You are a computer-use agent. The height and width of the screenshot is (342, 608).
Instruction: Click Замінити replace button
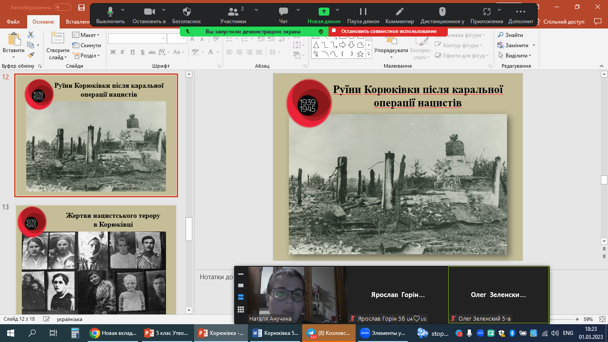513,45
